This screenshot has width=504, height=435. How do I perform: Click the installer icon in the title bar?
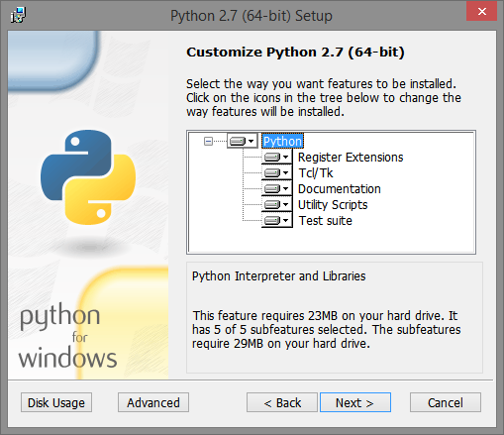18,15
